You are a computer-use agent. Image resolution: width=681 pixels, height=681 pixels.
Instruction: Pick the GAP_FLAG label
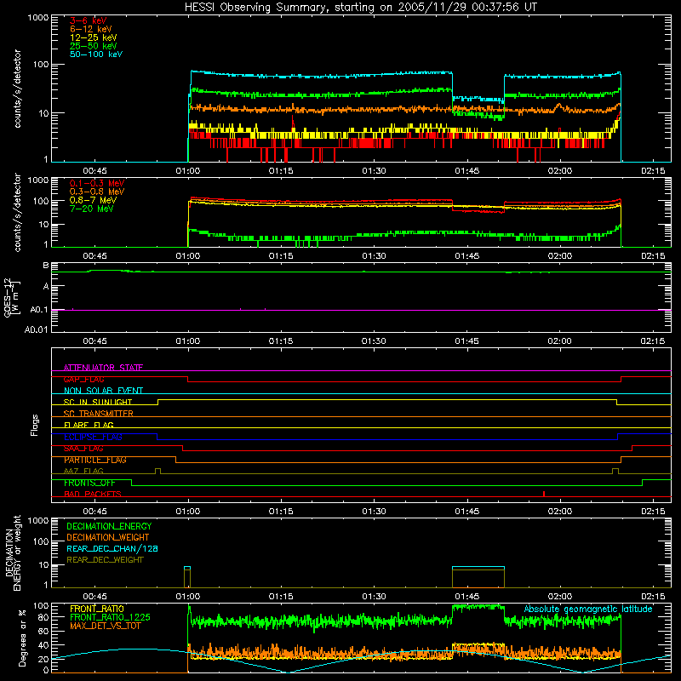pyautogui.click(x=83, y=379)
